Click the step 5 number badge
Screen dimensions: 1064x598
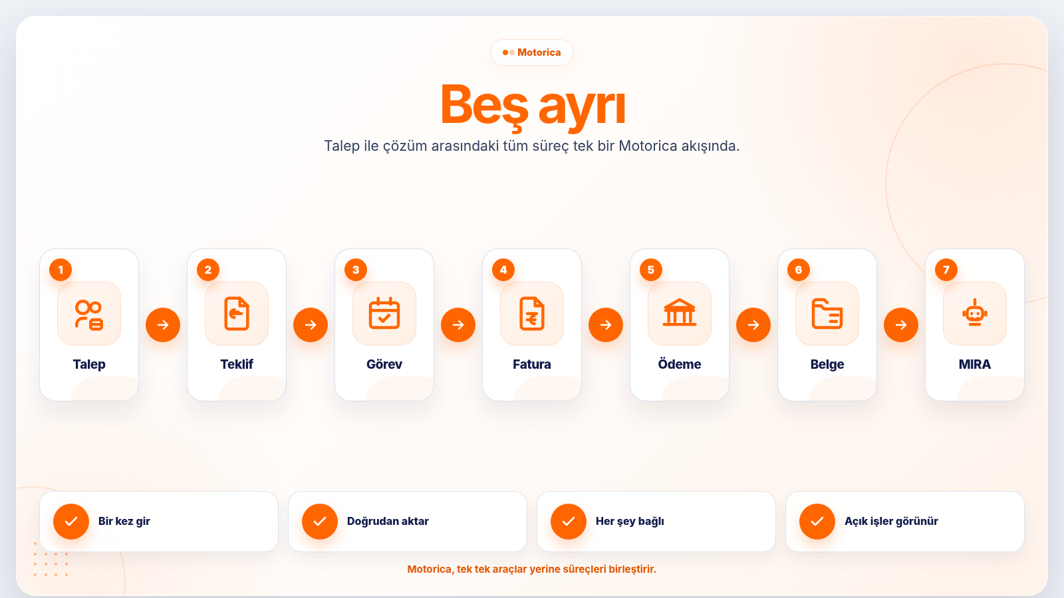[651, 270]
